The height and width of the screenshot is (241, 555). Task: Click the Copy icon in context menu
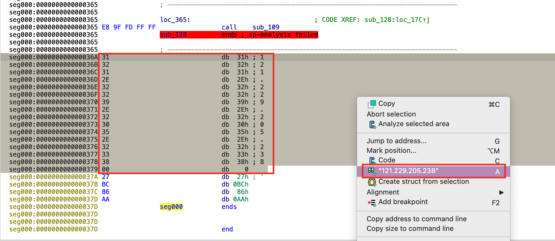372,104
